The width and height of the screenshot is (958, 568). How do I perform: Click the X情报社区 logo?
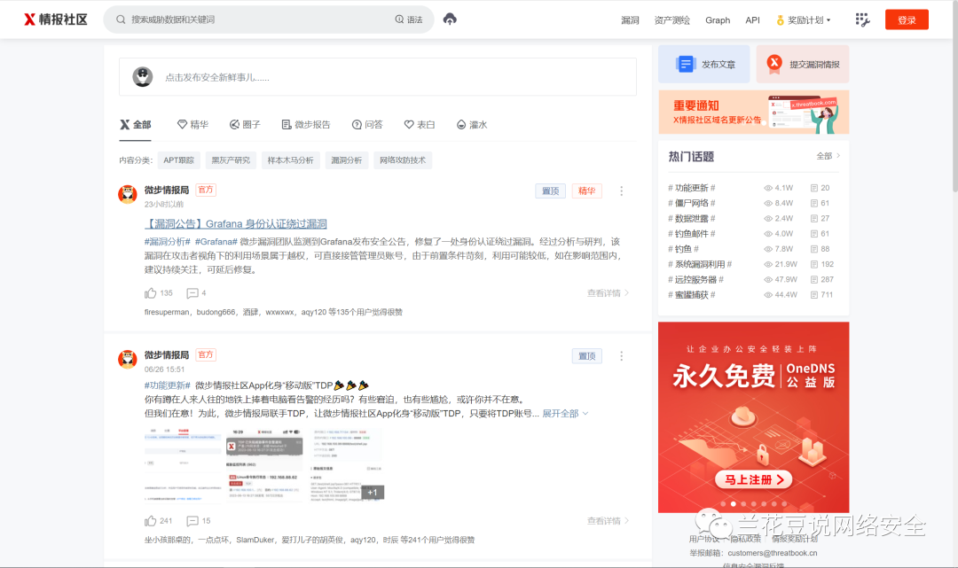[56, 19]
